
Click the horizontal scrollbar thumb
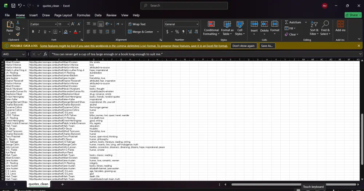[x=294, y=184]
